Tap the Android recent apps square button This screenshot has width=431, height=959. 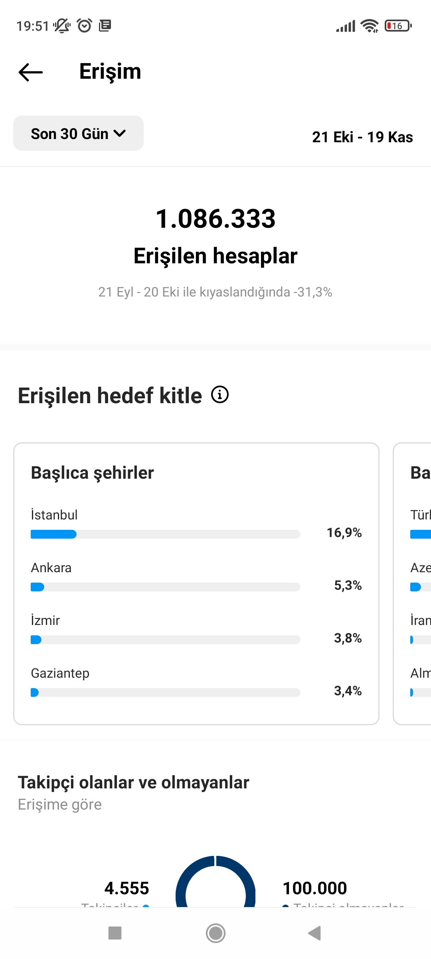pos(115,933)
